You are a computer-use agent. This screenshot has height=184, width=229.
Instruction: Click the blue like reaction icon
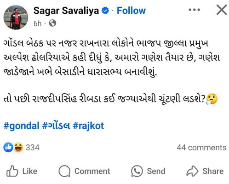[8, 148]
